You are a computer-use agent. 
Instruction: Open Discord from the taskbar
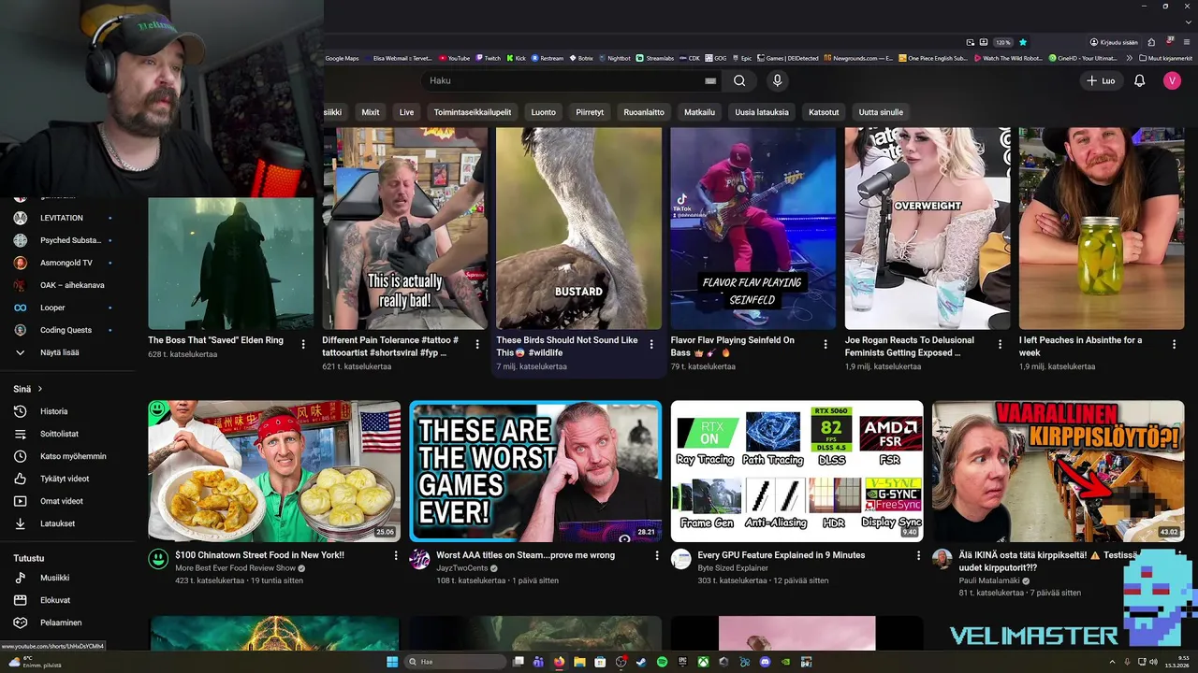(x=765, y=662)
